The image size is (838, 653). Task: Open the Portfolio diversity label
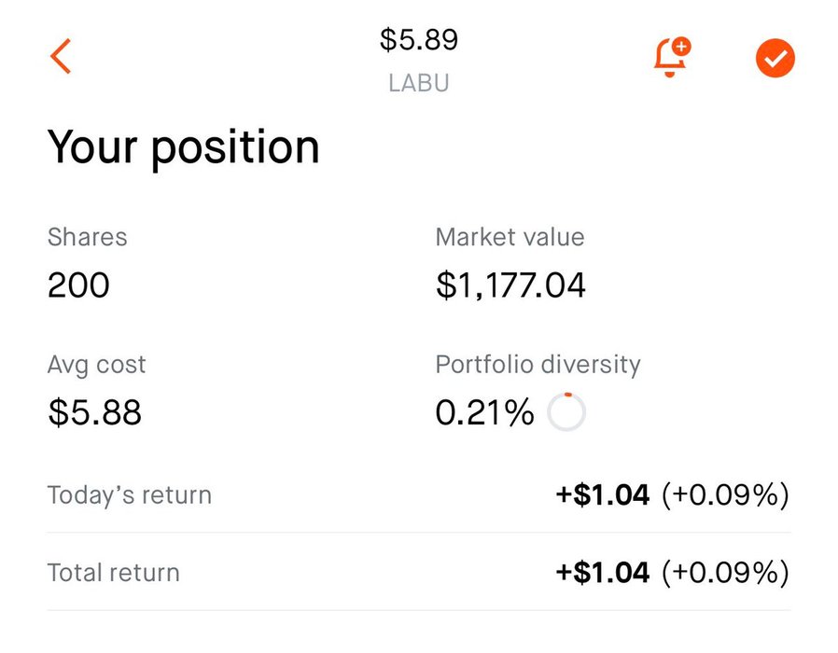point(538,366)
